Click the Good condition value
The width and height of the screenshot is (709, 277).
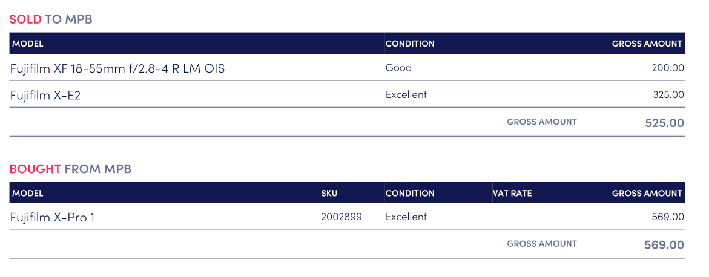[398, 68]
